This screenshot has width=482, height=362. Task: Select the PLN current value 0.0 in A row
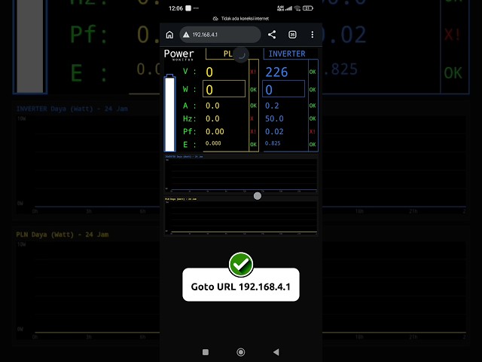(x=212, y=106)
